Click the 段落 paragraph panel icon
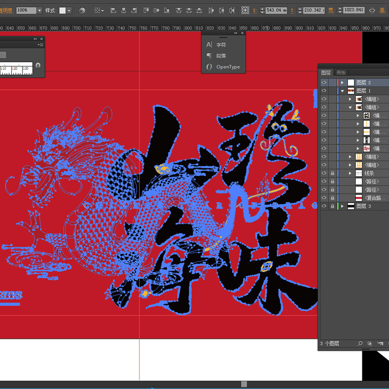The height and width of the screenshot is (389, 389). click(209, 56)
